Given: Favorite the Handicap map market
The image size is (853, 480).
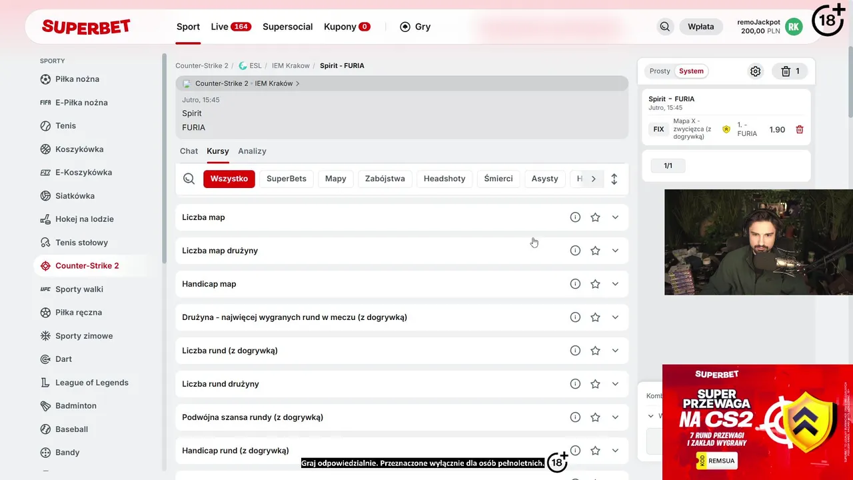Looking at the screenshot, I should [x=595, y=284].
